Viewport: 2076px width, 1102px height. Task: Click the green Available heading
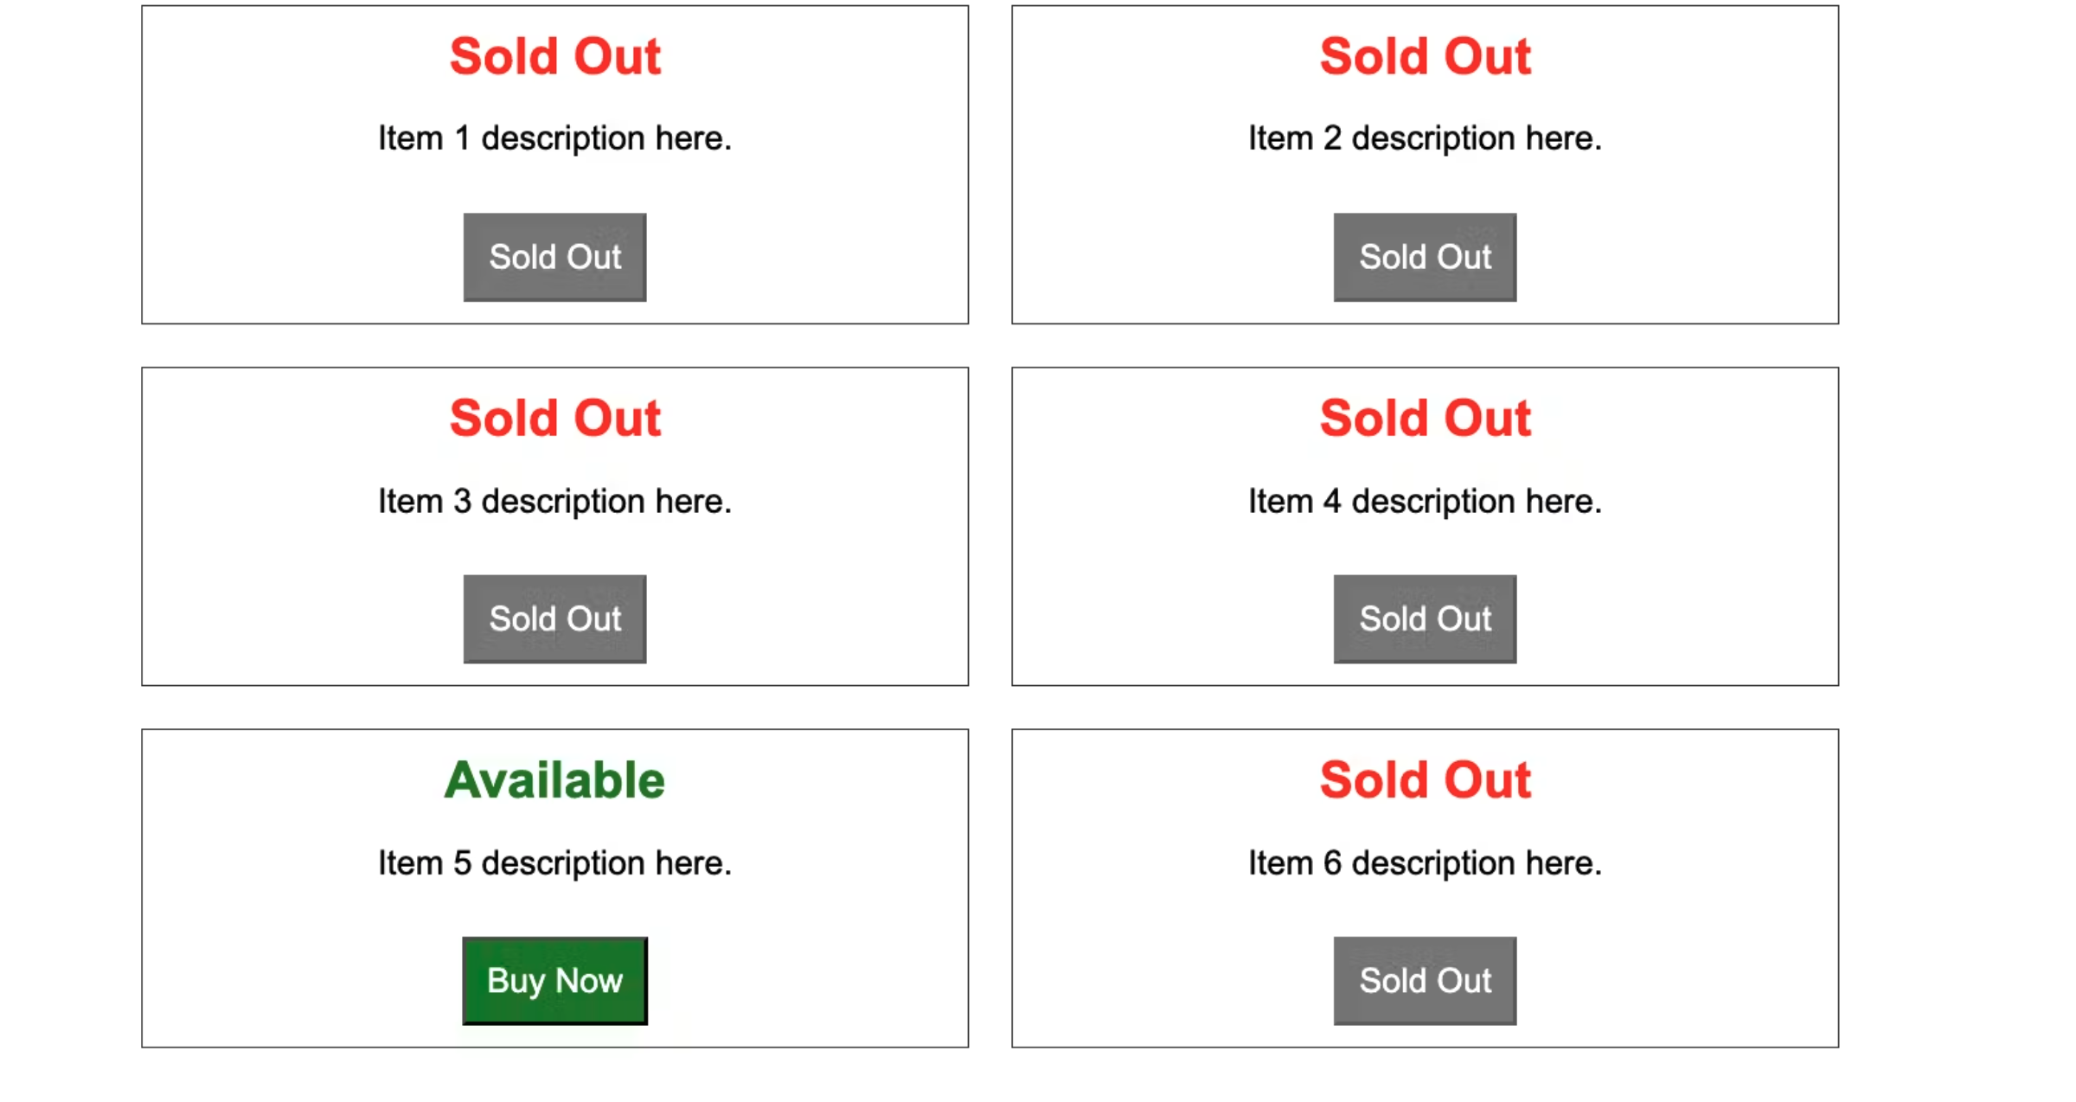554,780
